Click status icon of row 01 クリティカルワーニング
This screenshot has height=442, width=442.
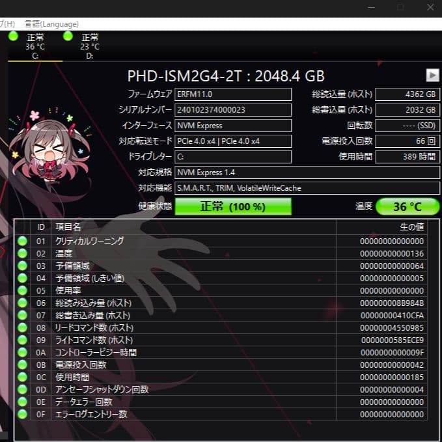click(22, 241)
